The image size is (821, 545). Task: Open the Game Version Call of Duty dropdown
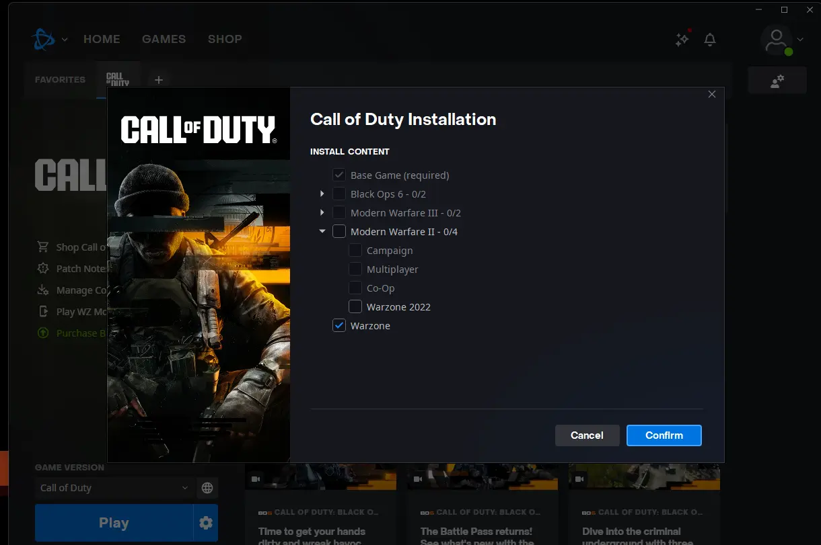coord(114,488)
